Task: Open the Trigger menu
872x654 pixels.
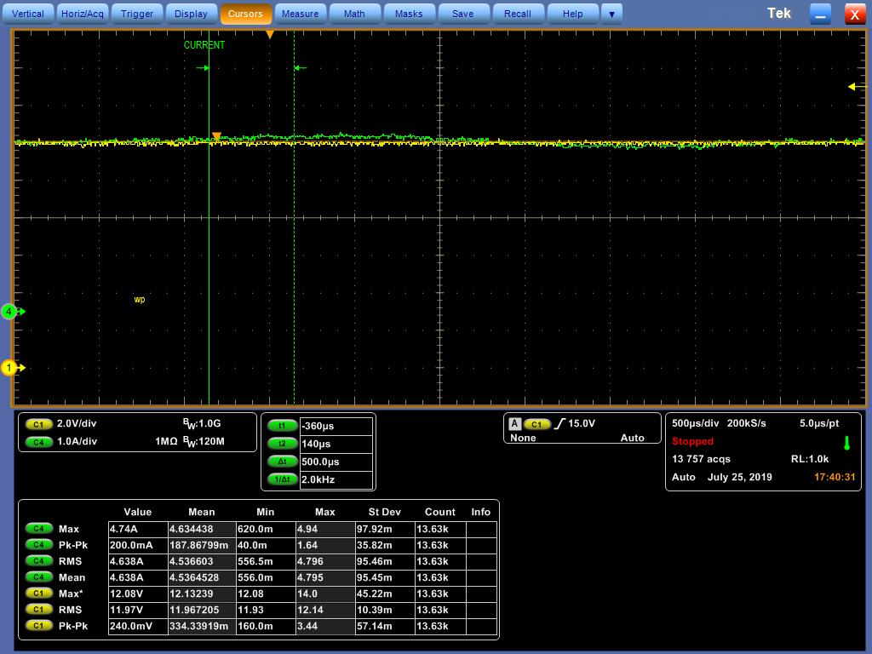Action: 137,14
